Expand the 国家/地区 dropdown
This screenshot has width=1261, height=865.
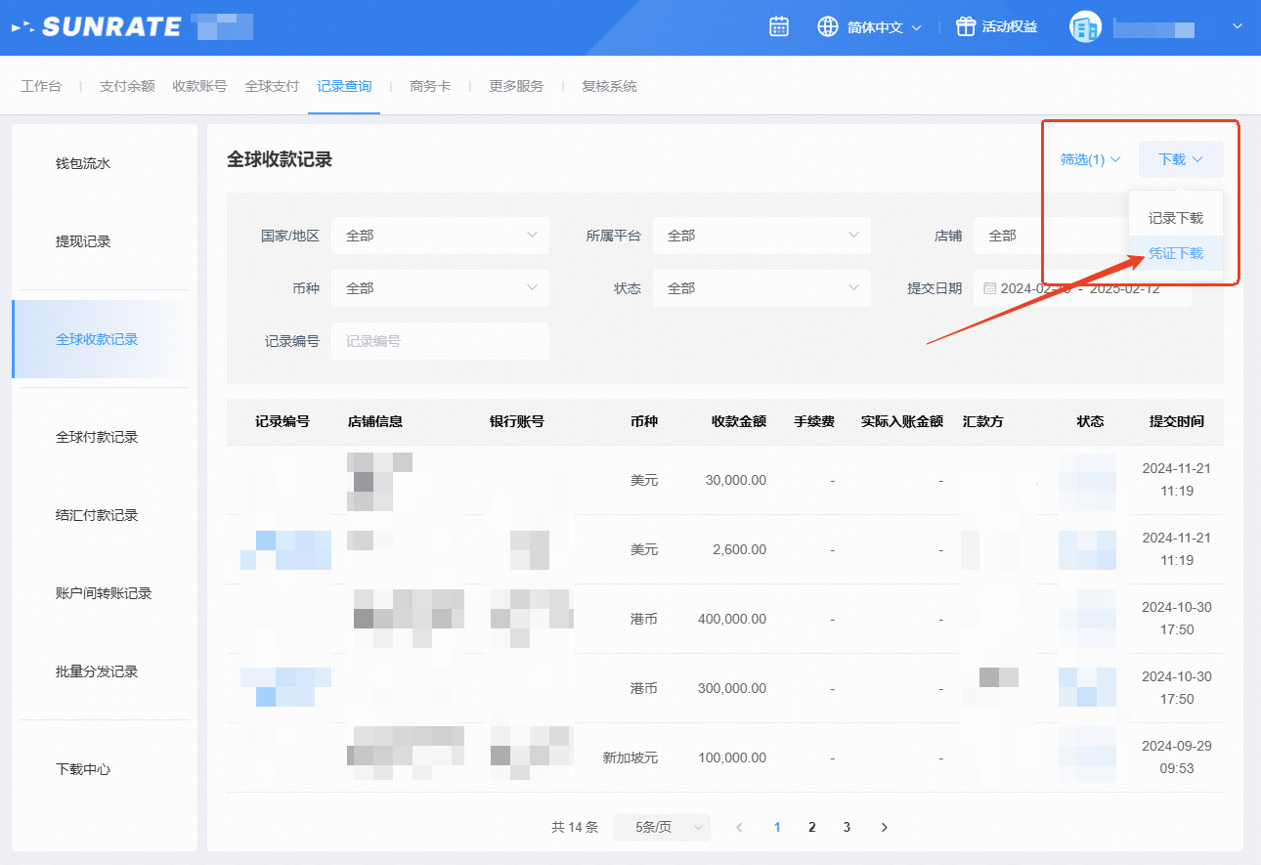pyautogui.click(x=440, y=236)
